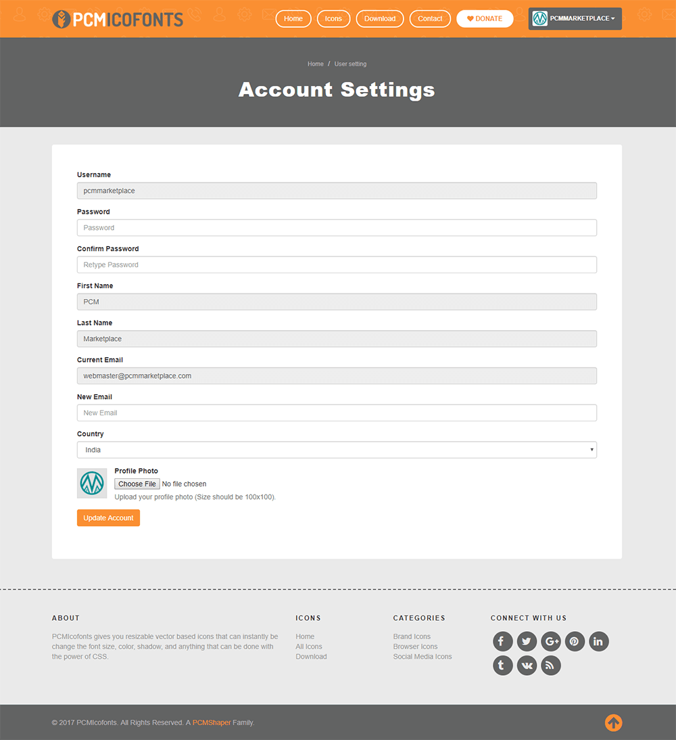The height and width of the screenshot is (740, 676).
Task: Open the Brand Icons category link
Action: [412, 637]
